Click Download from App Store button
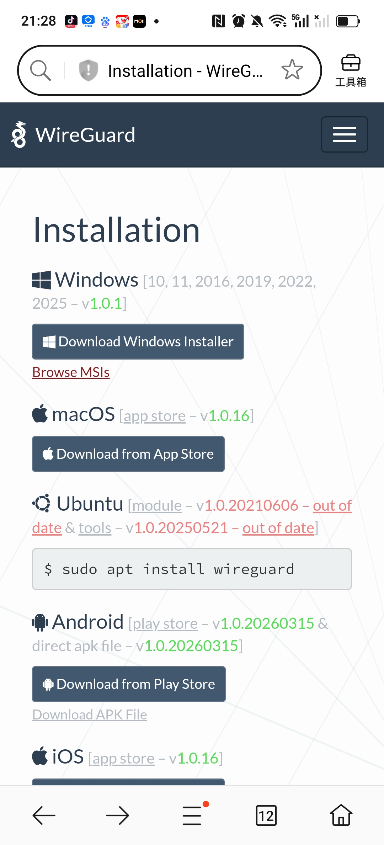The image size is (384, 845). [x=128, y=454]
